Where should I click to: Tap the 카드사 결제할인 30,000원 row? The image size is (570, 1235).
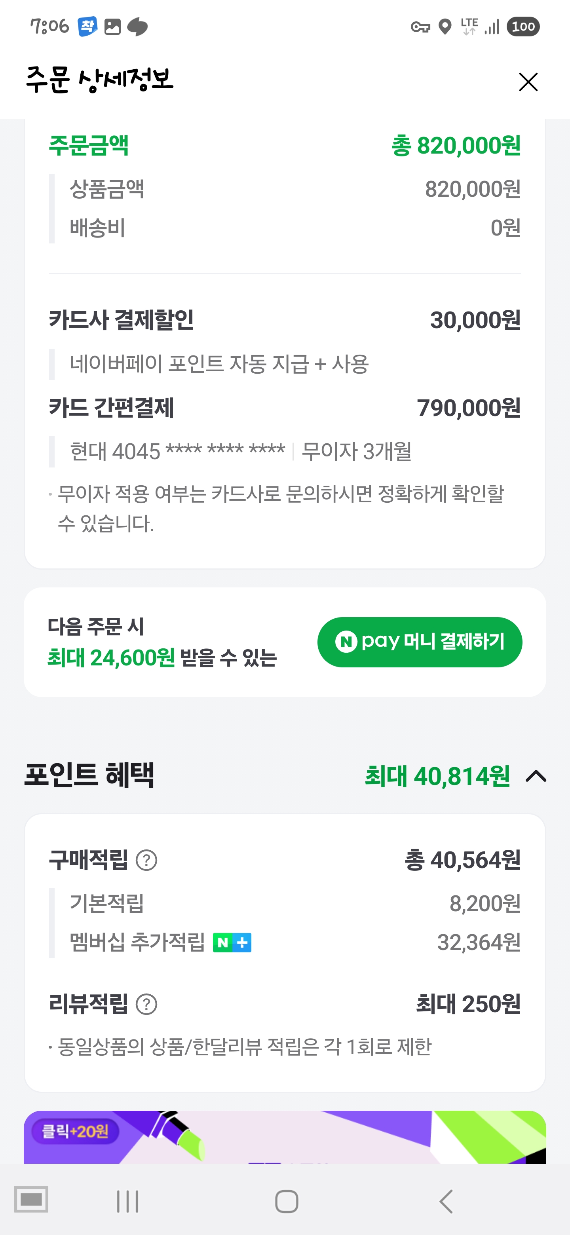pyautogui.click(x=285, y=320)
